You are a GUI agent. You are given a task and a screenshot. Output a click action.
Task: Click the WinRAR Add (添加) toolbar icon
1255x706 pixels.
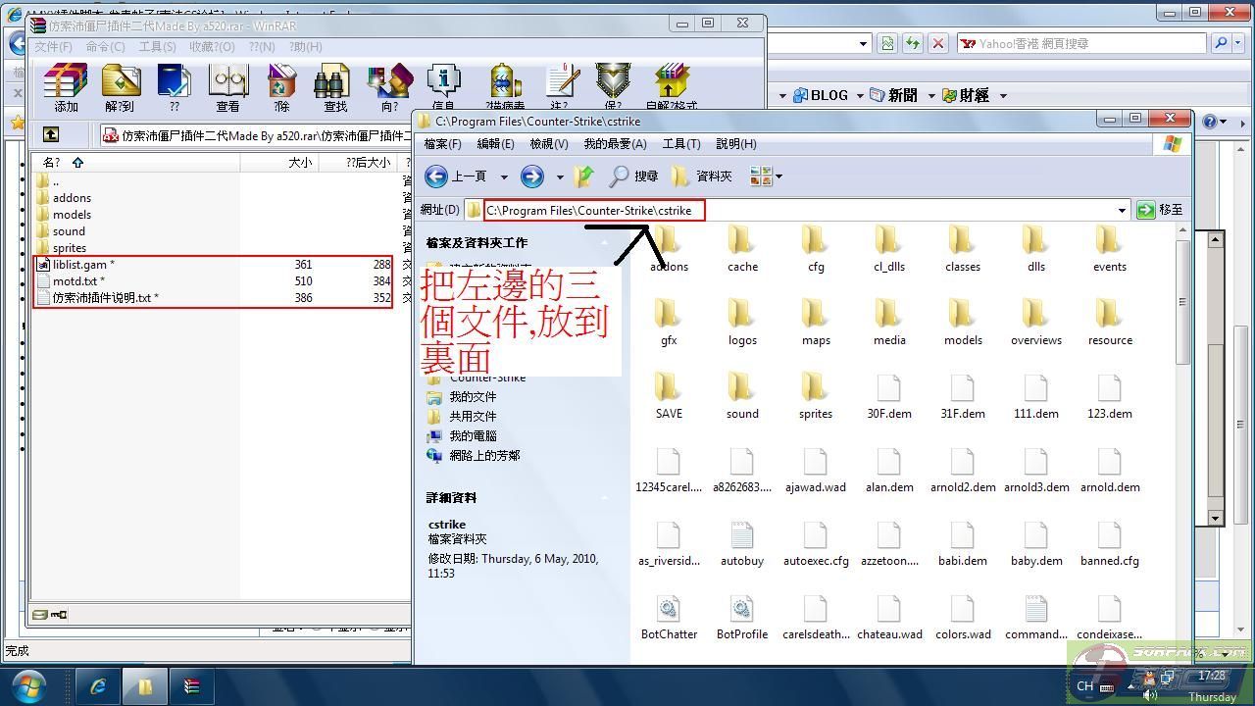tap(66, 81)
